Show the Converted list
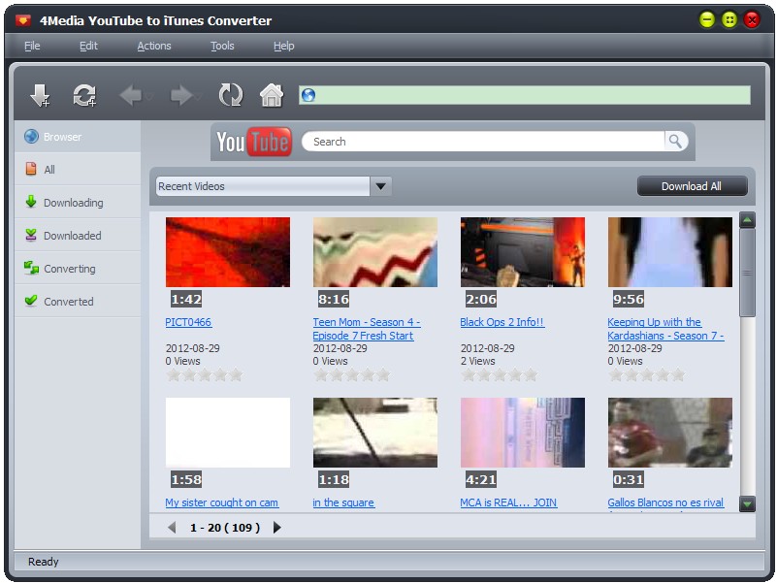Image resolution: width=777 pixels, height=583 pixels. coord(78,302)
